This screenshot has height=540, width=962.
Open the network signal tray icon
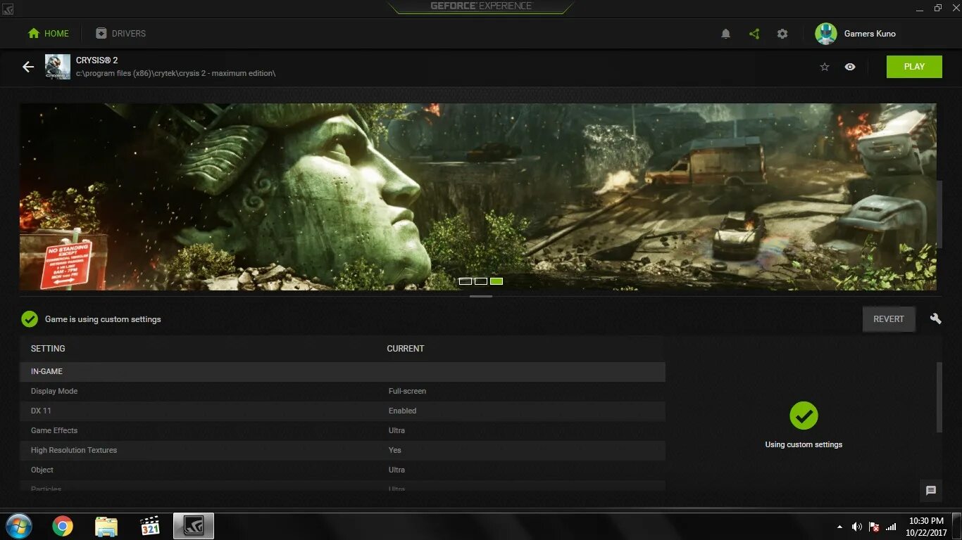click(x=891, y=527)
